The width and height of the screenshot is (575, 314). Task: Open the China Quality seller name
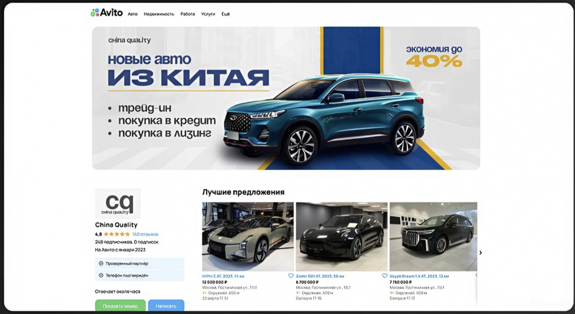(116, 225)
